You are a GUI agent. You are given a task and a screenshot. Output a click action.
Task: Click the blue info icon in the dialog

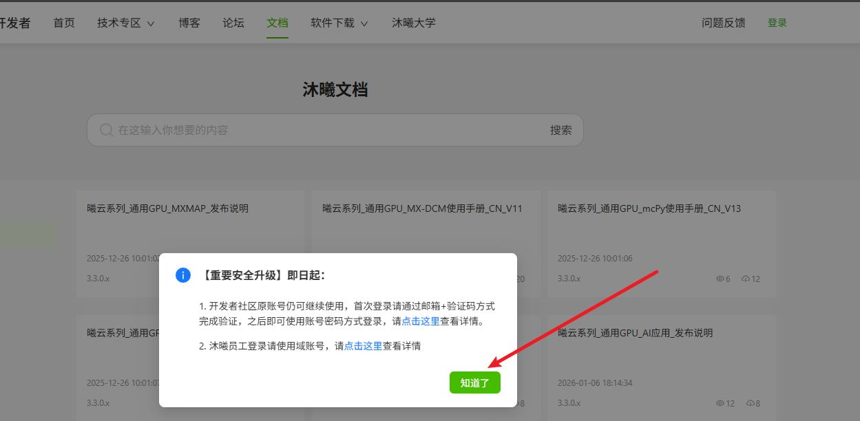(x=183, y=275)
